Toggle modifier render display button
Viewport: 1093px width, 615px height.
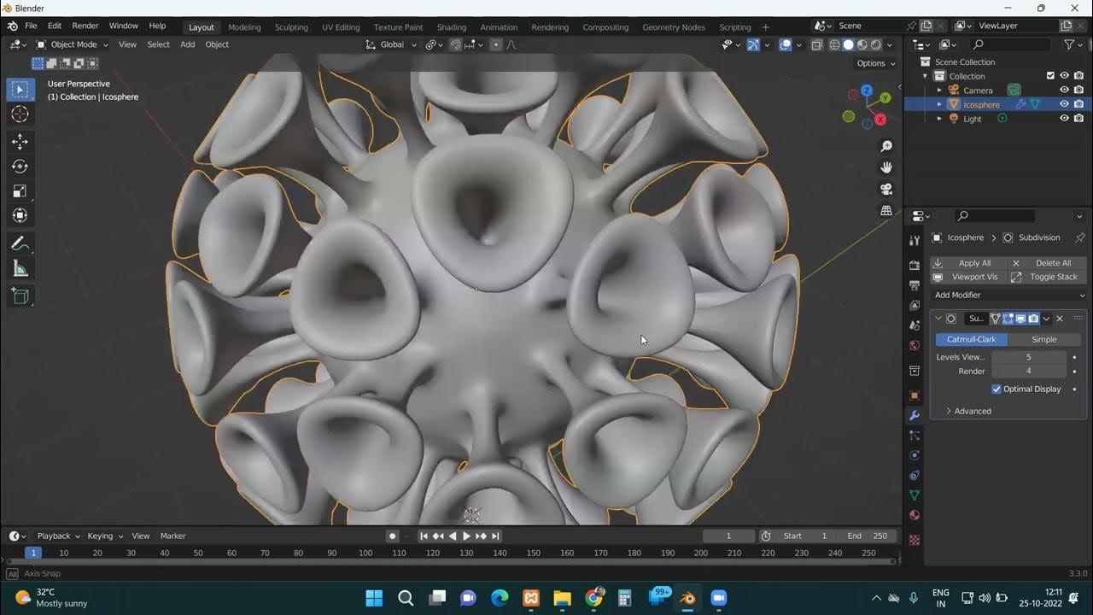1033,319
